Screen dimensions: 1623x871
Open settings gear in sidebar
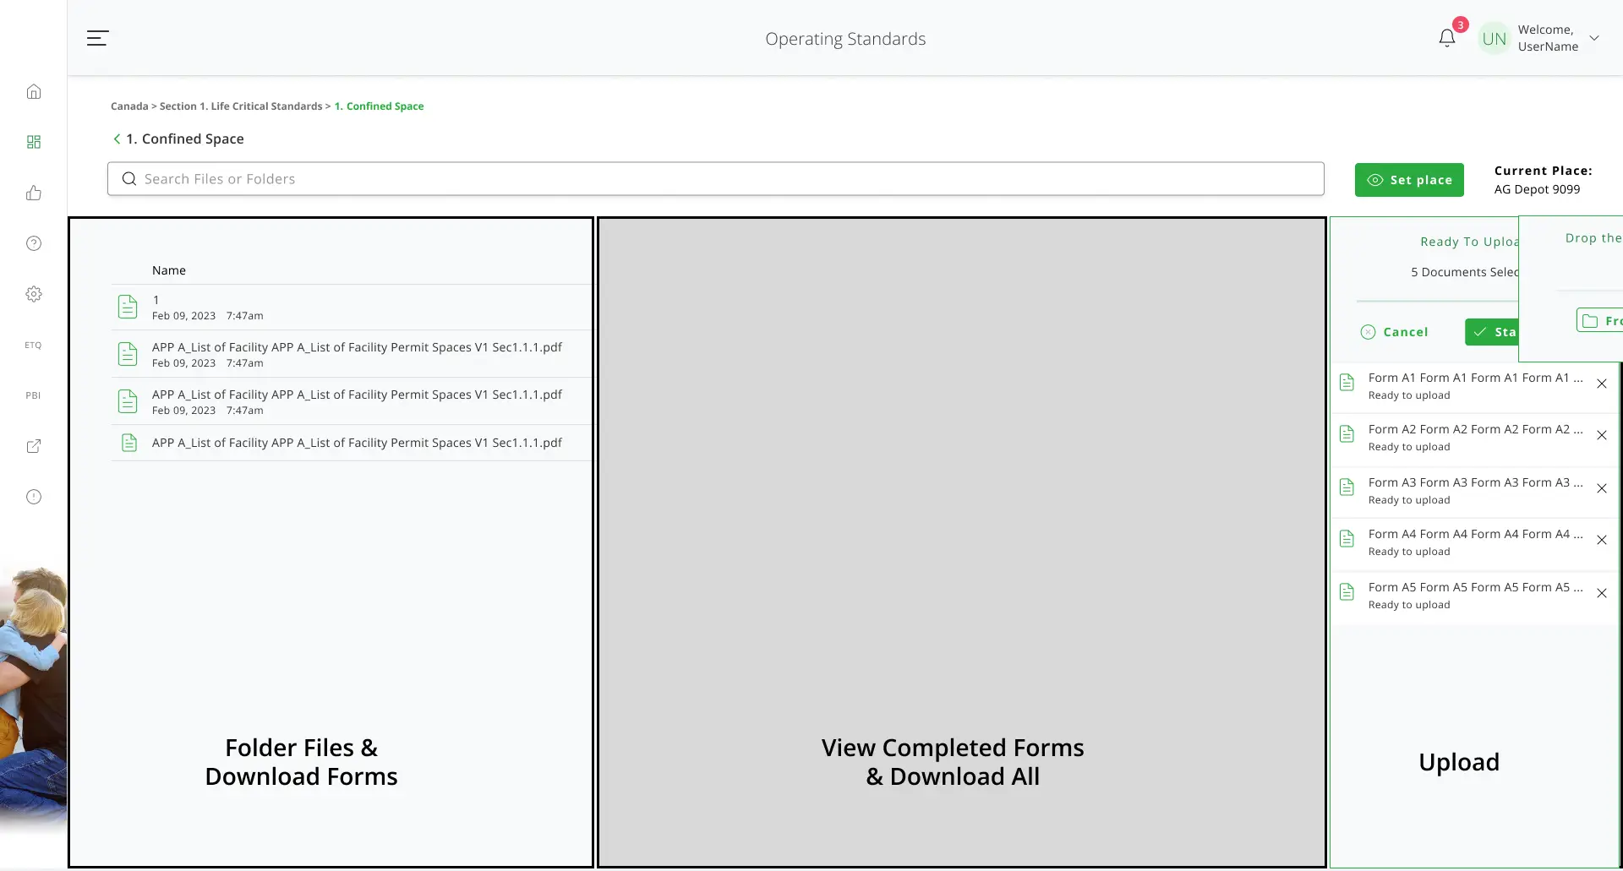(x=34, y=294)
